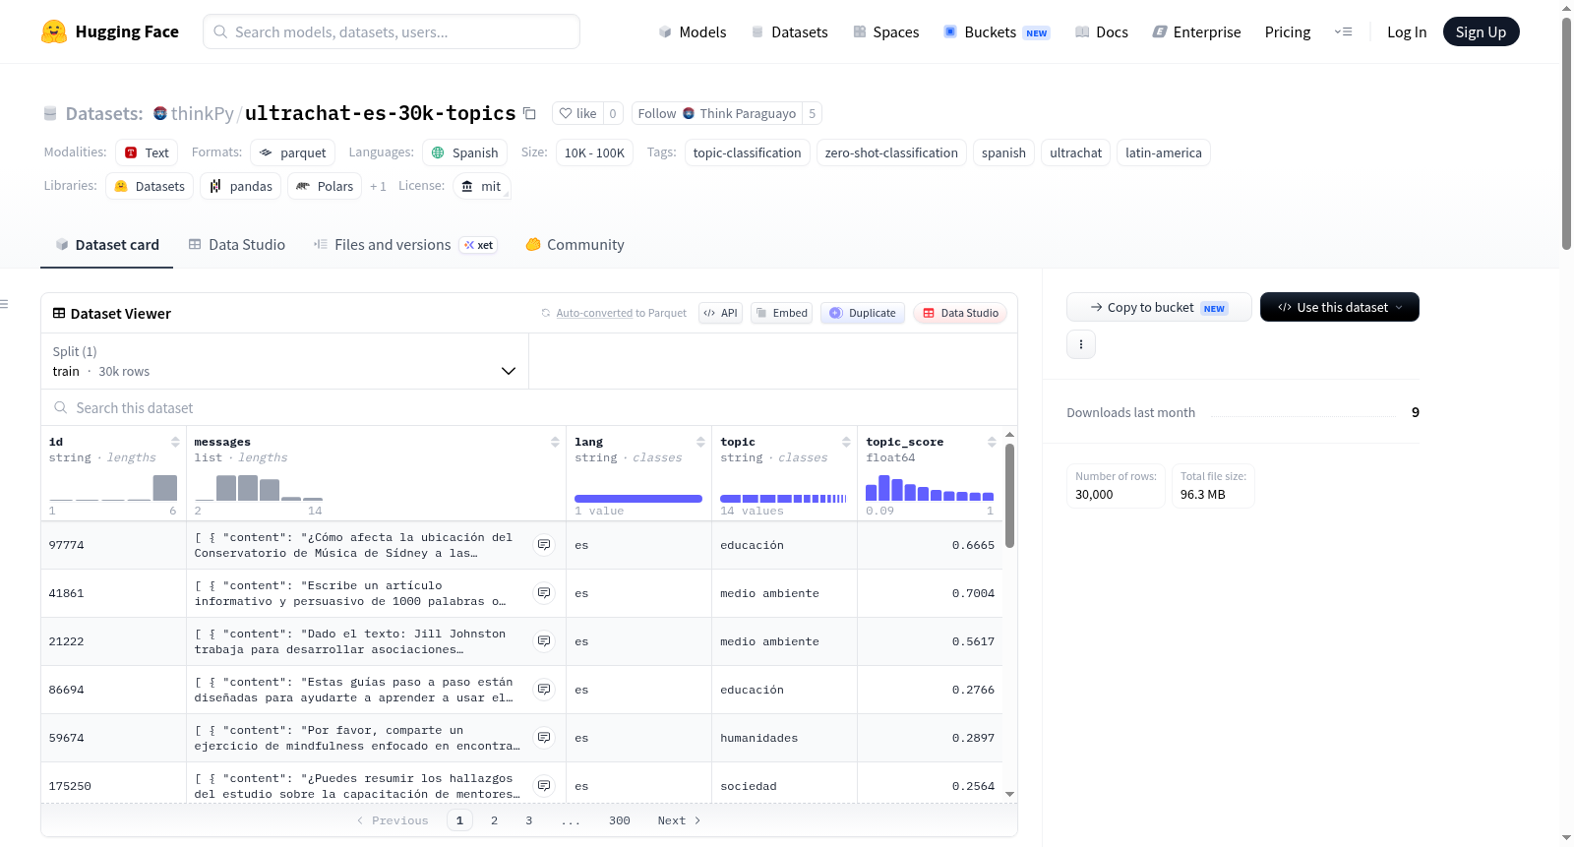Image resolution: width=1574 pixels, height=847 pixels.
Task: Open Spaces in the top navigation
Action: [885, 31]
